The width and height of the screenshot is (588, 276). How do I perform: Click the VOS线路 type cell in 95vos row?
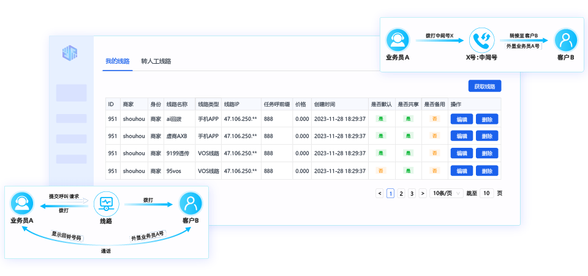[208, 171]
